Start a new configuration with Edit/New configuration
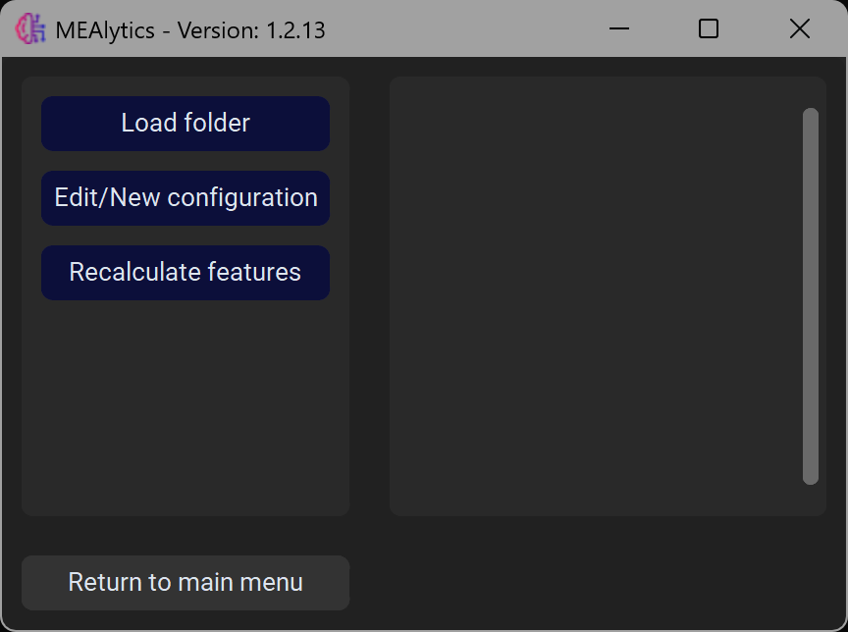 pos(185,198)
